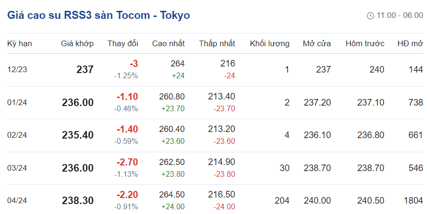Click the 235.40 matched price value
This screenshot has height=214, width=427.
pos(78,135)
